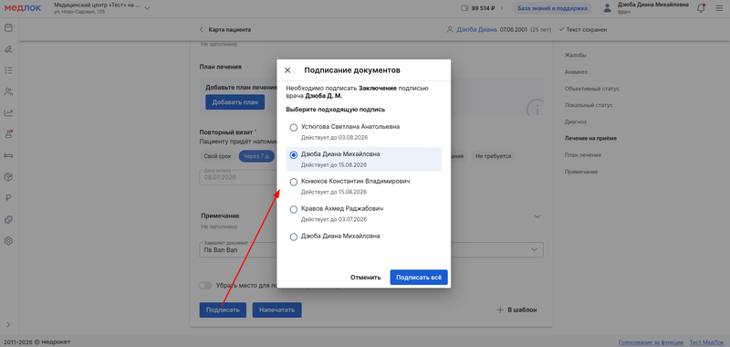Screen dimensions: 730x347
Task: Open База знаний и поддержка
Action: (553, 8)
